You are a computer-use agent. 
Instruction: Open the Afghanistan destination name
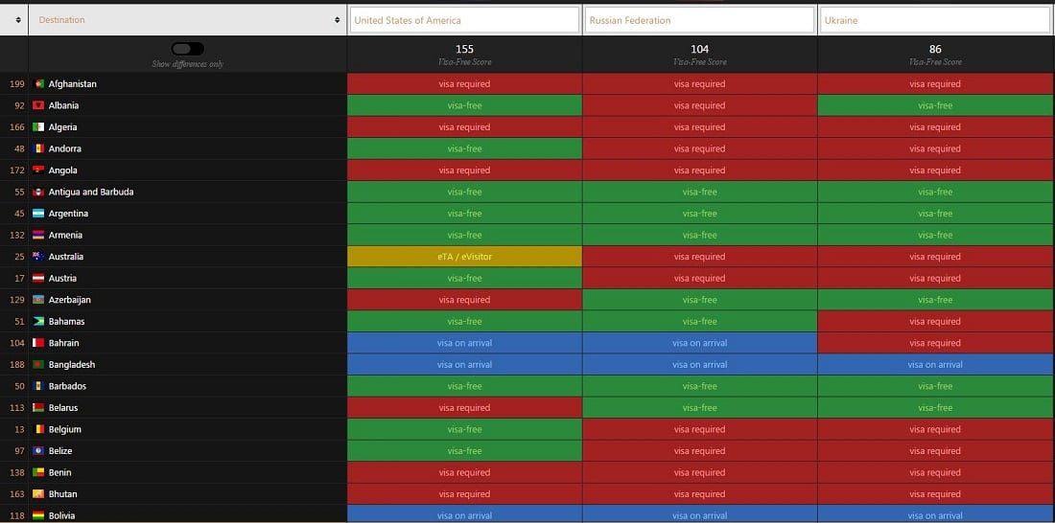tap(73, 84)
